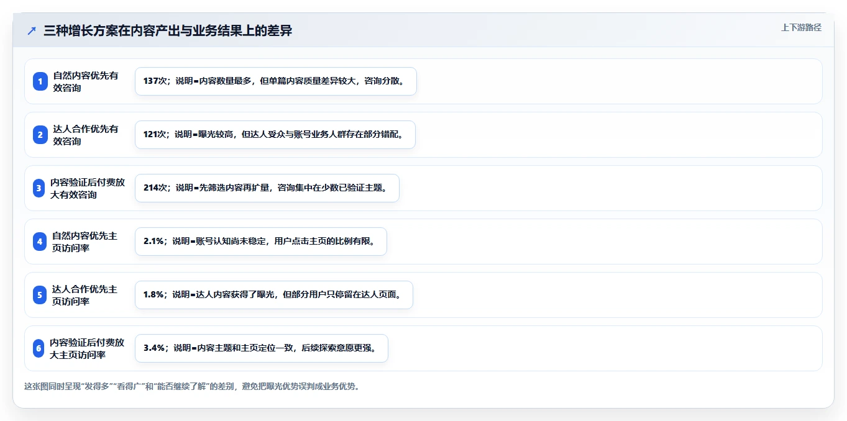Open the 137次 description box
Image resolution: width=847 pixels, height=421 pixels.
[276, 81]
